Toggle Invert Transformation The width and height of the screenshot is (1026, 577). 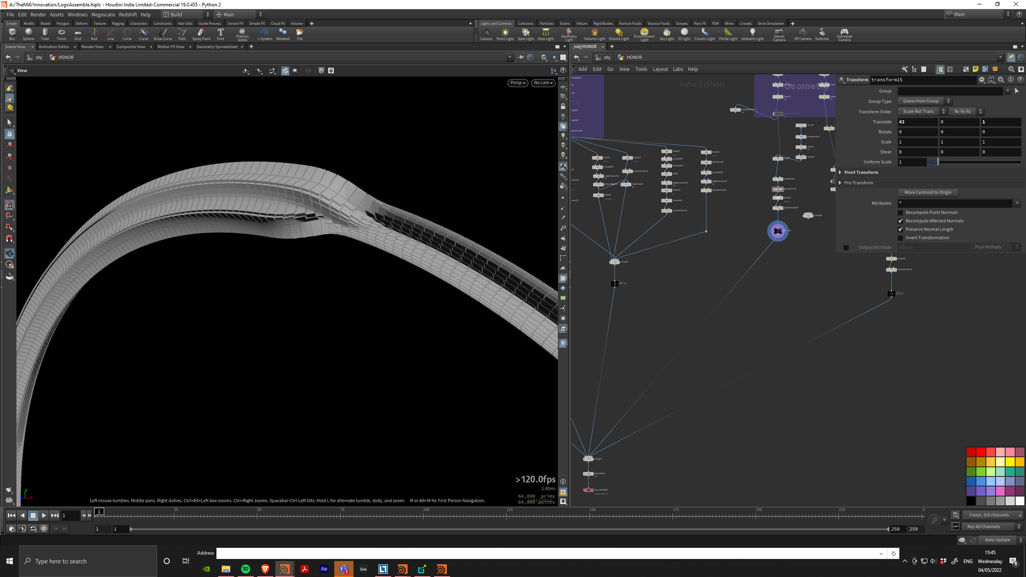900,238
